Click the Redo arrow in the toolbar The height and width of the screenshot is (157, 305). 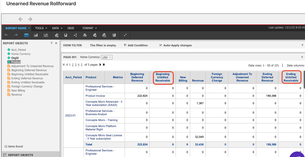16,35
